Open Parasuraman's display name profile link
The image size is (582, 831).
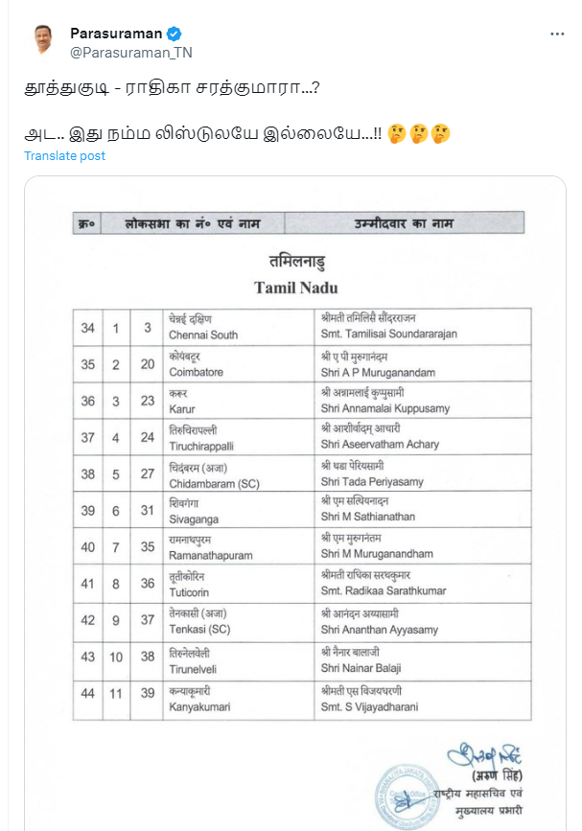click(x=115, y=31)
